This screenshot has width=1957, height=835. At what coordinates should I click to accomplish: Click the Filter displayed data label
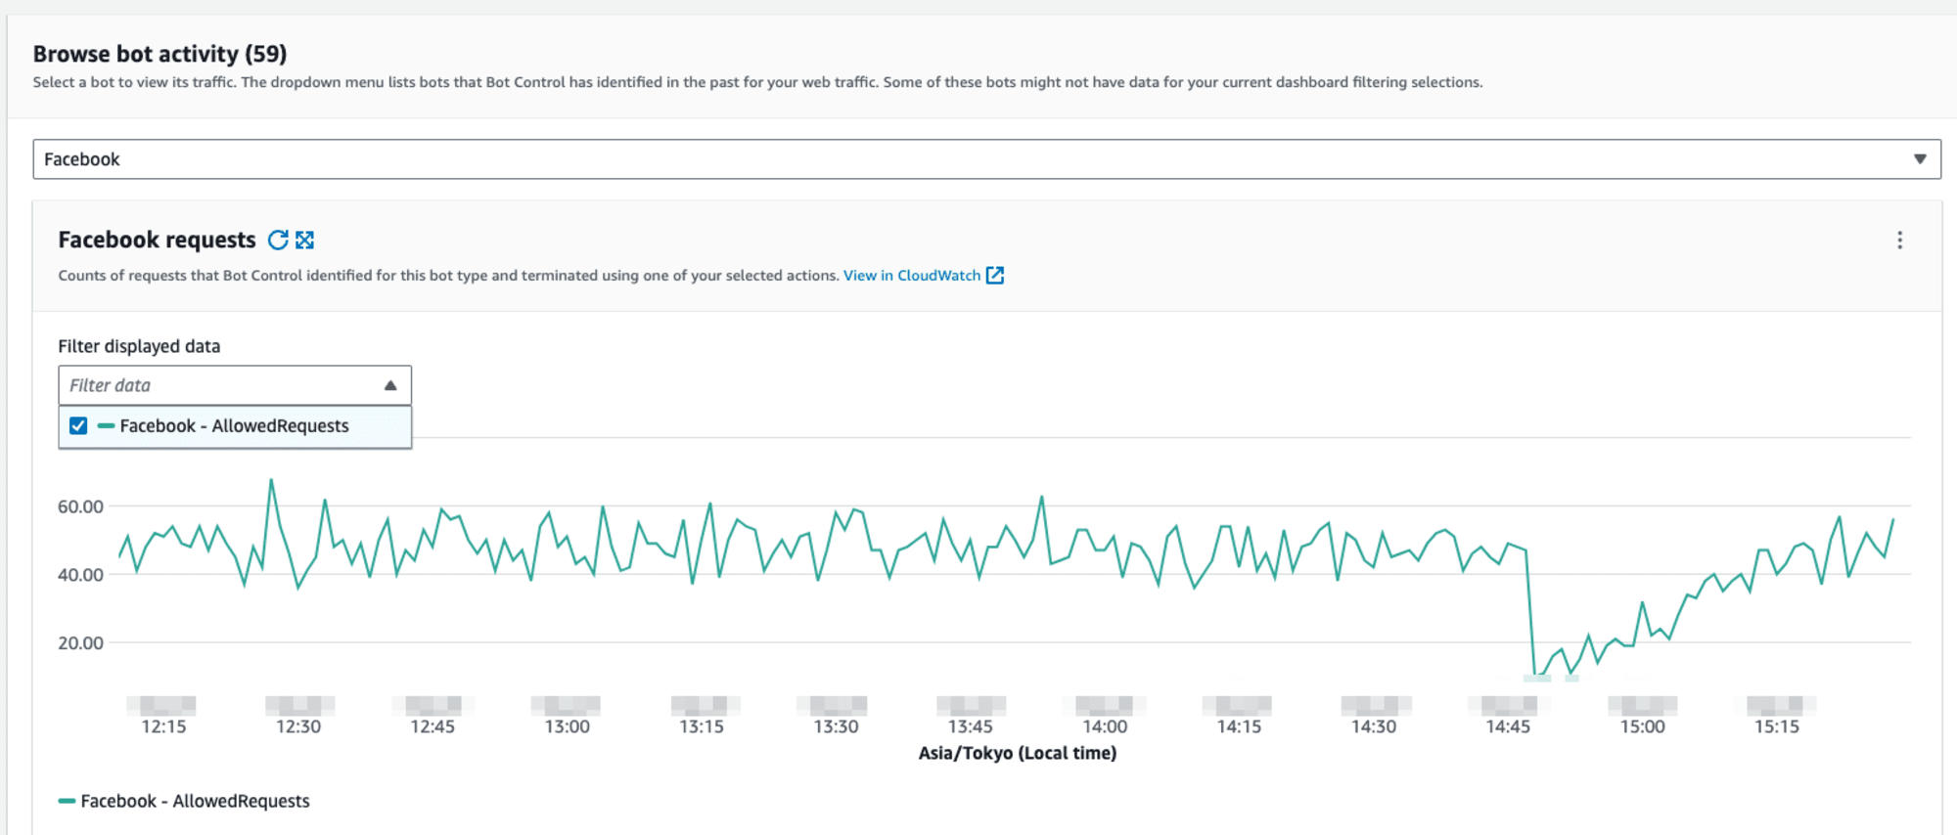tap(139, 346)
